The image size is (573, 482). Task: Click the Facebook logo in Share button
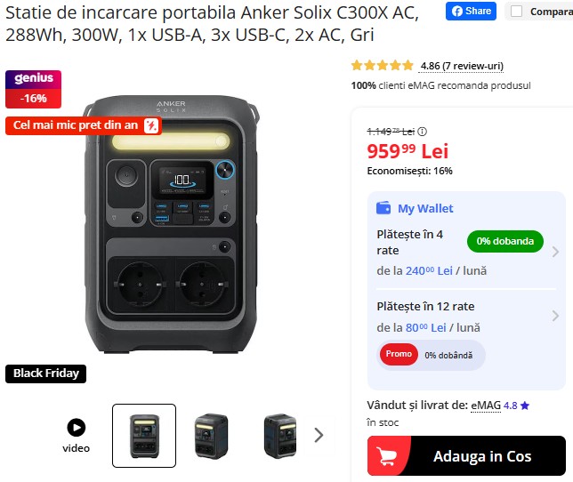pyautogui.click(x=456, y=12)
